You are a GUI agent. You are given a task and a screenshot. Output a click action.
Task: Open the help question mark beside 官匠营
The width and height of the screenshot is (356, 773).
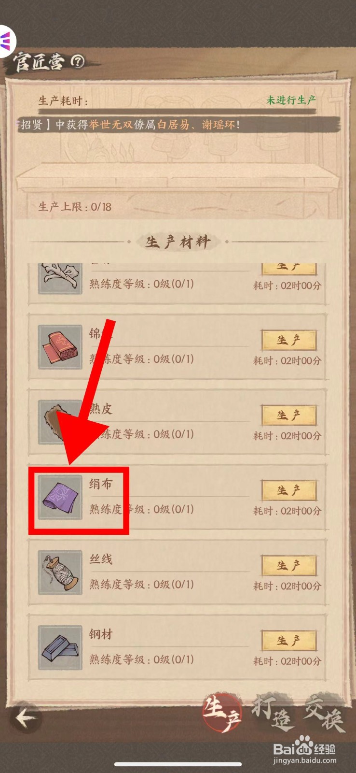(78, 61)
